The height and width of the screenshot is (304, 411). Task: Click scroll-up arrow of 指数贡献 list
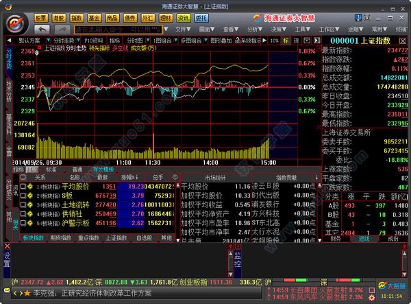tap(319, 185)
